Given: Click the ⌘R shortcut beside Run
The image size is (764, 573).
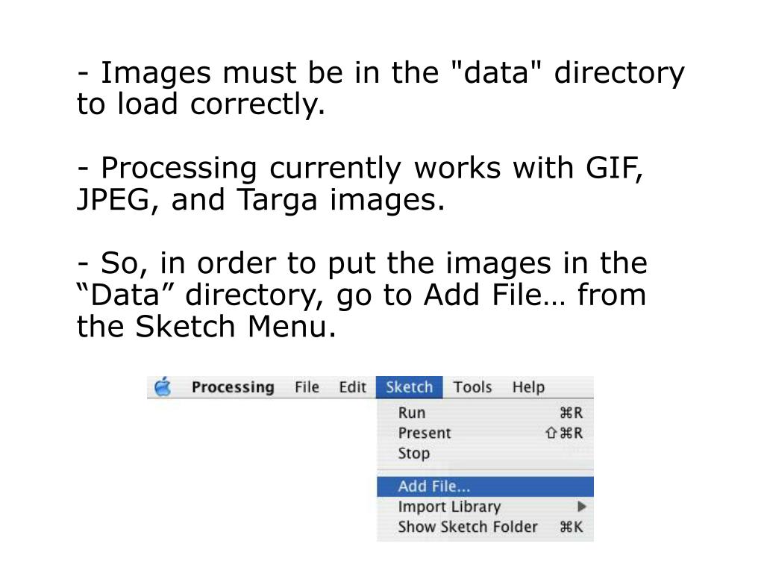Looking at the screenshot, I should pos(571,413).
